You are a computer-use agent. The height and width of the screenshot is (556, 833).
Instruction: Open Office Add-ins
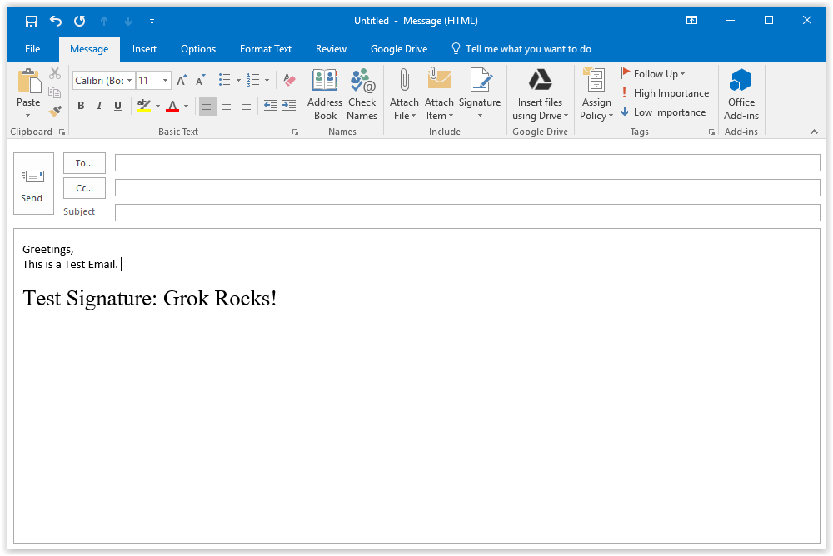pyautogui.click(x=741, y=95)
